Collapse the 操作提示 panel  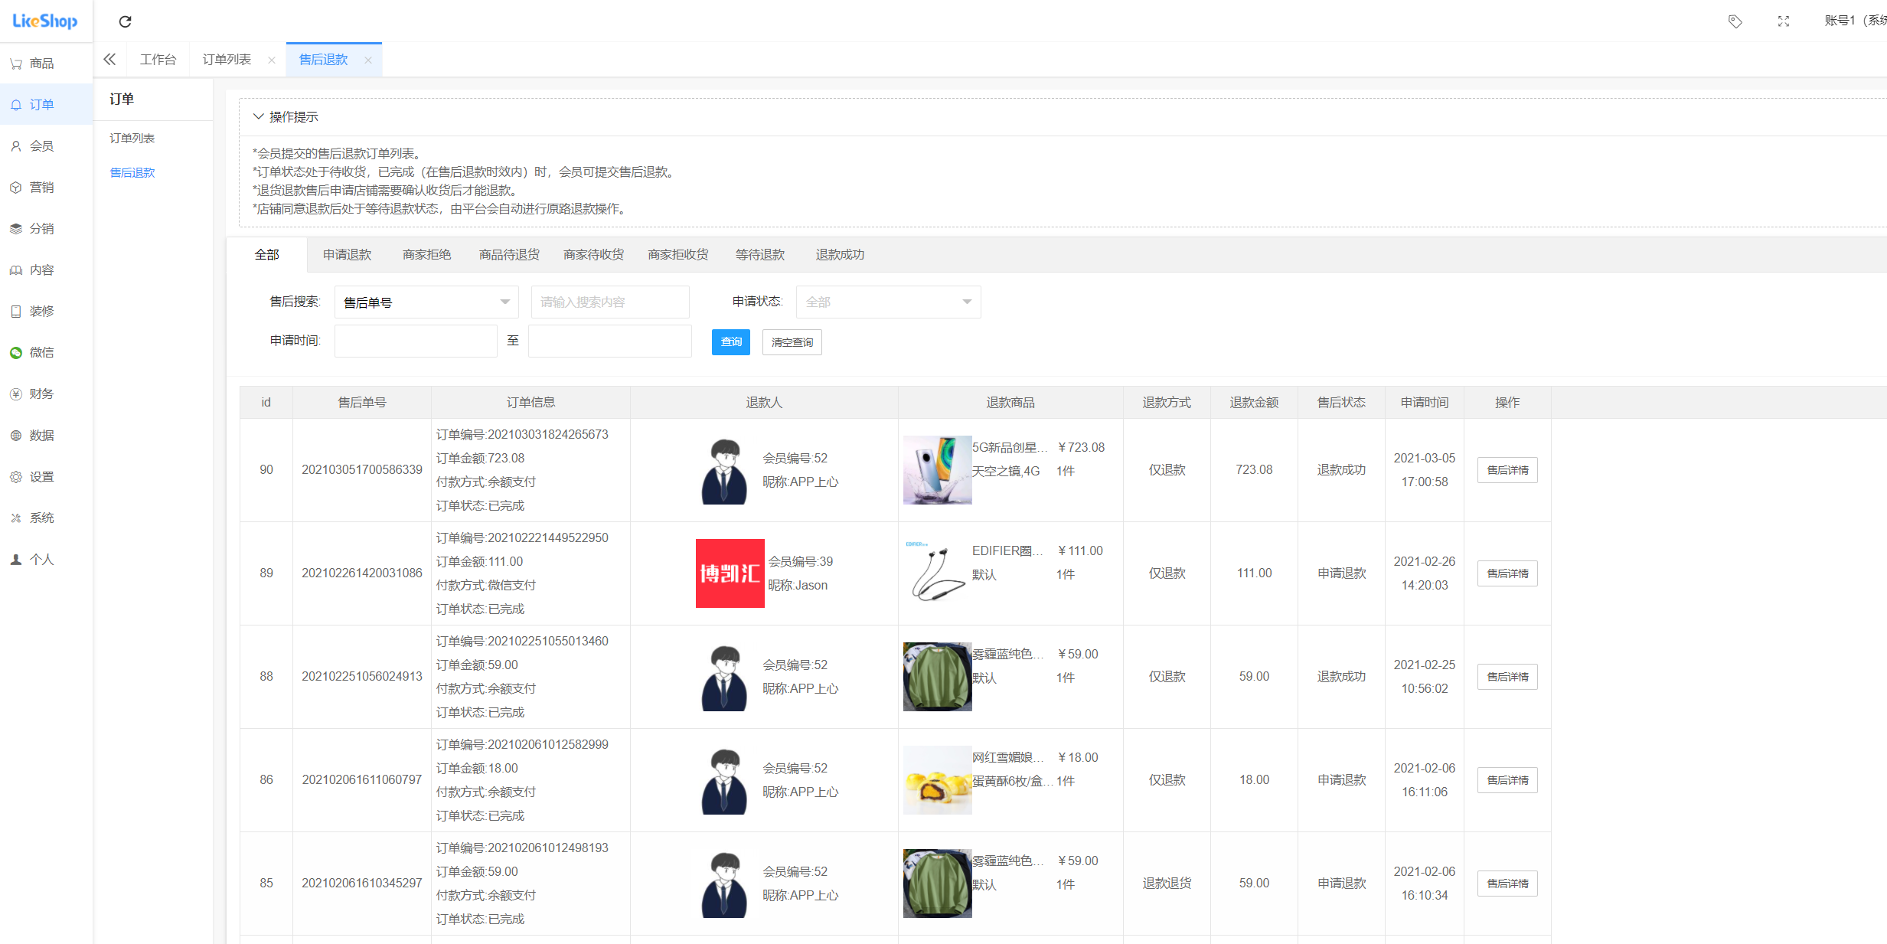(x=259, y=117)
